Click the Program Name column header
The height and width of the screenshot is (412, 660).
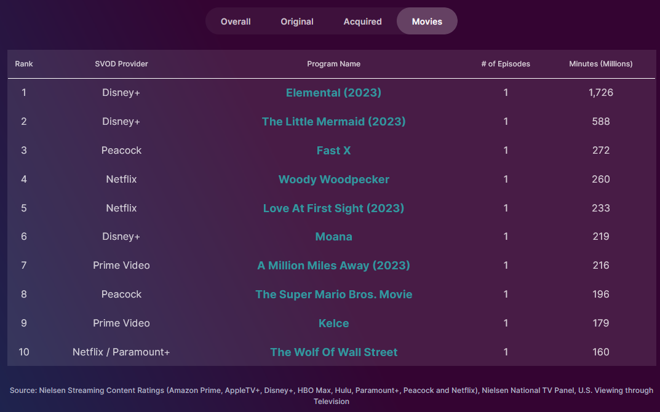[333, 64]
